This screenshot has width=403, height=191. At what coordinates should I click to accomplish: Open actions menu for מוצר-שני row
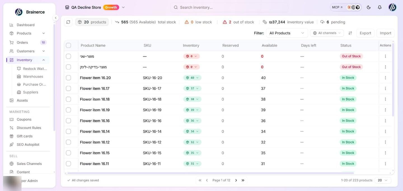point(385,56)
